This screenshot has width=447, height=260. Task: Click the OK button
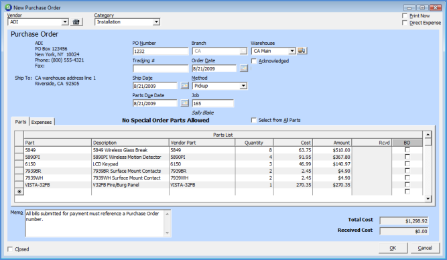point(393,248)
